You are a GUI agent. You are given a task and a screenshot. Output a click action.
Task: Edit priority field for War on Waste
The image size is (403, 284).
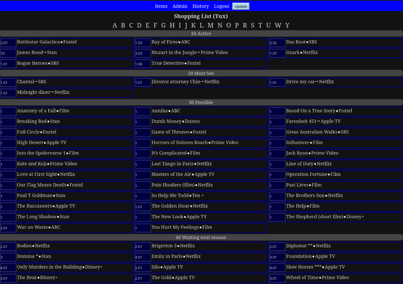[8, 228]
